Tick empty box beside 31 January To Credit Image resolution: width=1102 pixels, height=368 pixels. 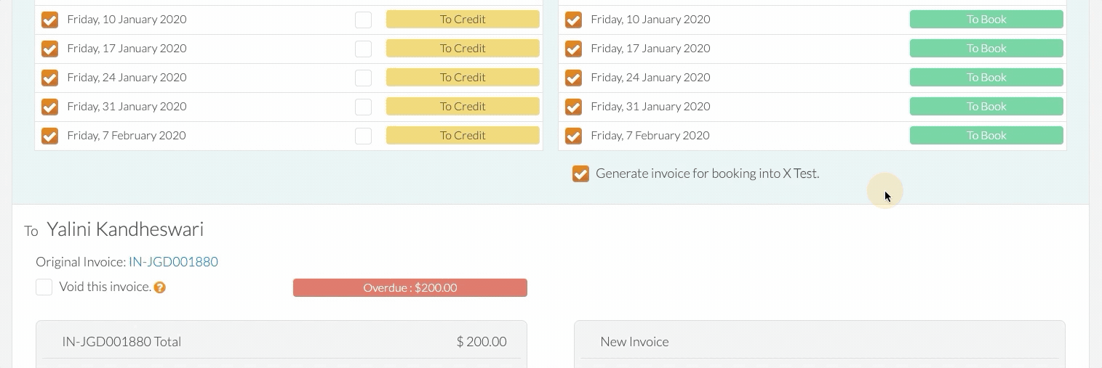pyautogui.click(x=363, y=107)
